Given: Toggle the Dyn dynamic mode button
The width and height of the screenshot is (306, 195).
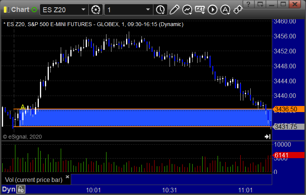Looking at the screenshot, I should (x=8, y=189).
